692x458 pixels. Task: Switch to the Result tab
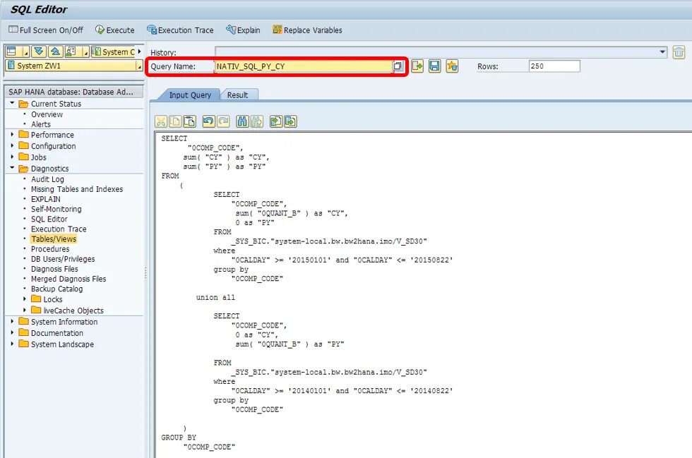[237, 95]
